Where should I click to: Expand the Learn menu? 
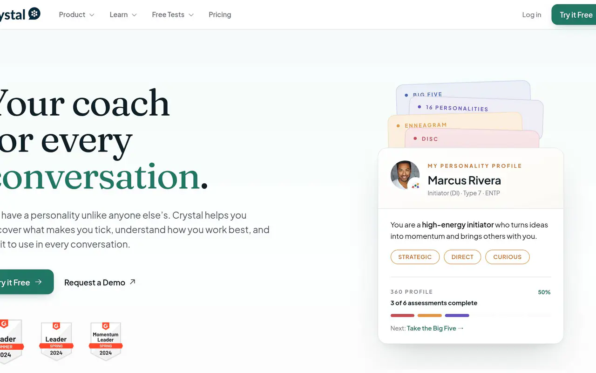pos(123,15)
